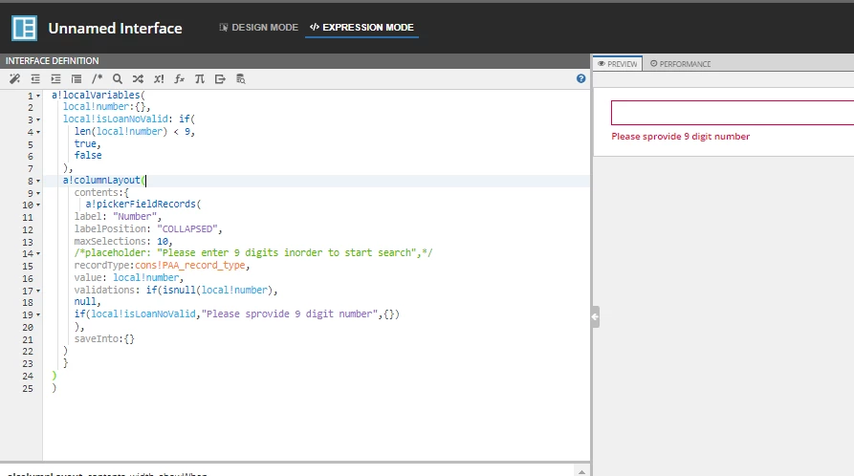
Task: Click the "Please sprovide 9 digit number" string on line 19
Action: pos(289,314)
